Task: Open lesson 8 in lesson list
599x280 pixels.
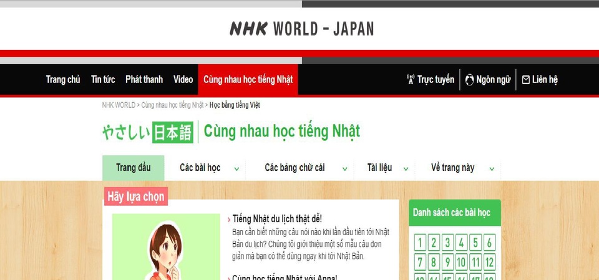Action: [x=434, y=262]
